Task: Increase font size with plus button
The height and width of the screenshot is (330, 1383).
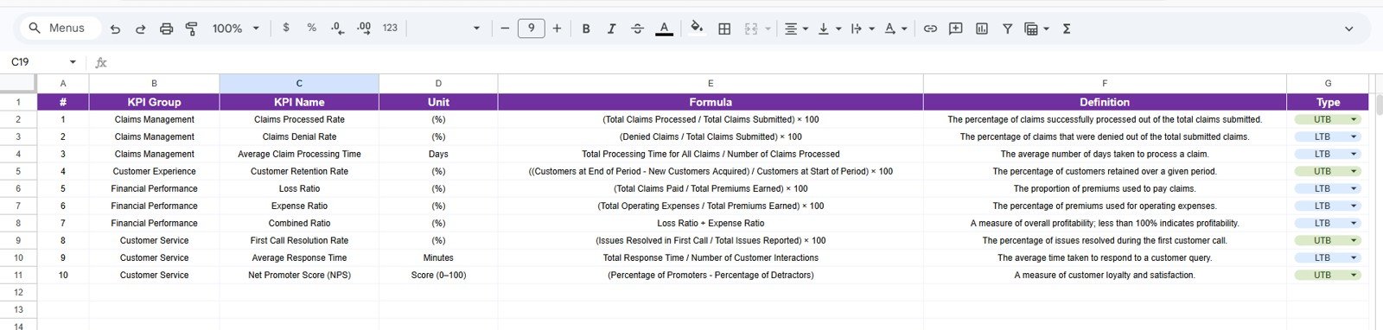Action: tap(557, 29)
